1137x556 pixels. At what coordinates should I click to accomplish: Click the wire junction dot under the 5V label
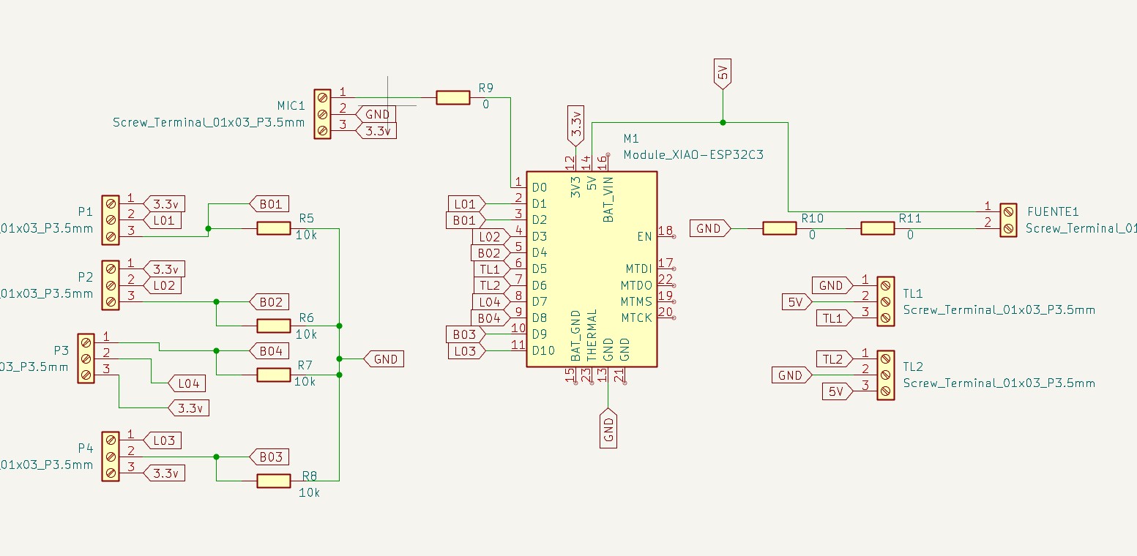[723, 122]
